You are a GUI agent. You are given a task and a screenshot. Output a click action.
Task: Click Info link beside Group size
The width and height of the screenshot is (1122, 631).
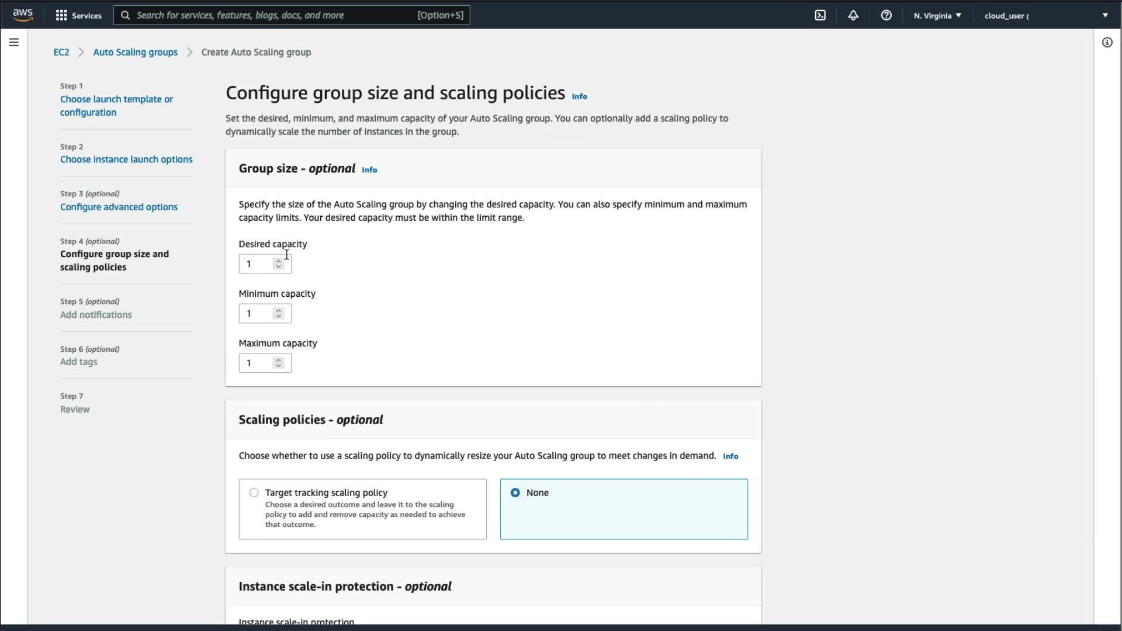[369, 169]
